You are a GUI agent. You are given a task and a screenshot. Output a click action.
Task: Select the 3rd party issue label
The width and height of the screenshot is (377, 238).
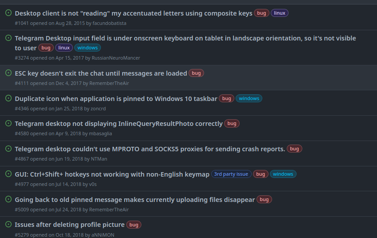click(x=231, y=174)
